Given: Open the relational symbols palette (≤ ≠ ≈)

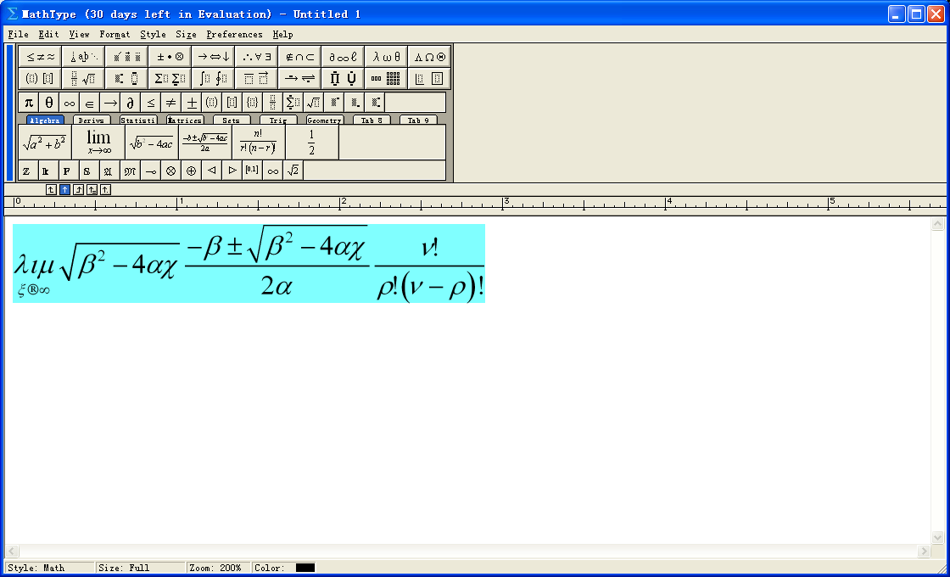Looking at the screenshot, I should pos(40,57).
